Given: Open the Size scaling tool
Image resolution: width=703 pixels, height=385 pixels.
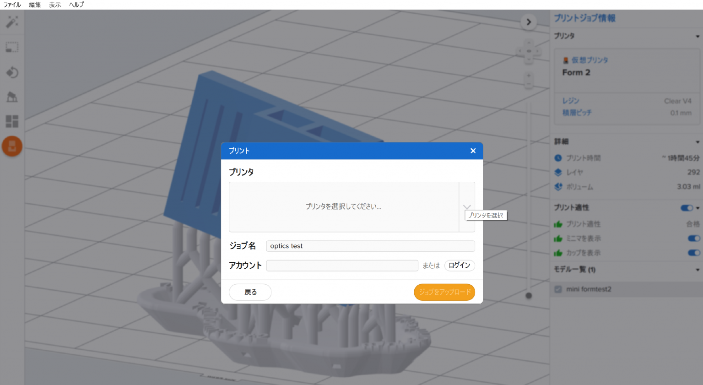Looking at the screenshot, I should click(12, 47).
